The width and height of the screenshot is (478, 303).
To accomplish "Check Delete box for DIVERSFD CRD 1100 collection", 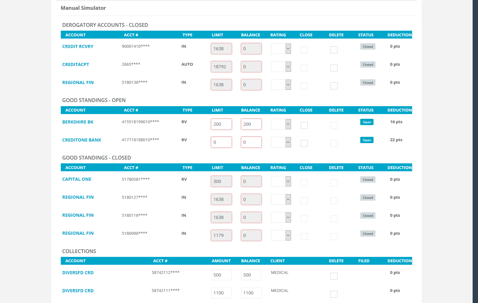I will coord(334,294).
